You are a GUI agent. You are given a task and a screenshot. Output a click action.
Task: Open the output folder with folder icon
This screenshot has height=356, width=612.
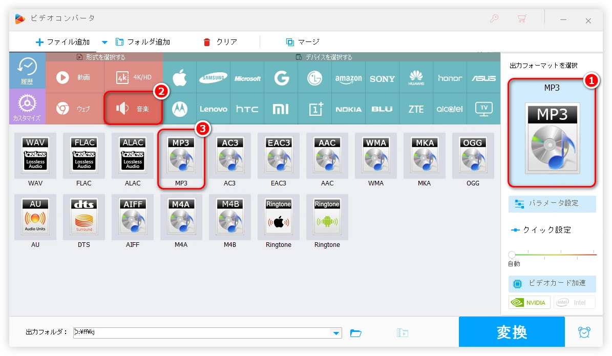[x=355, y=333]
